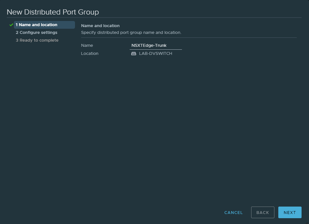Screen dimensions: 309x224
Task: Click the LAB-DVSWITCH location value
Action: tap(155, 54)
